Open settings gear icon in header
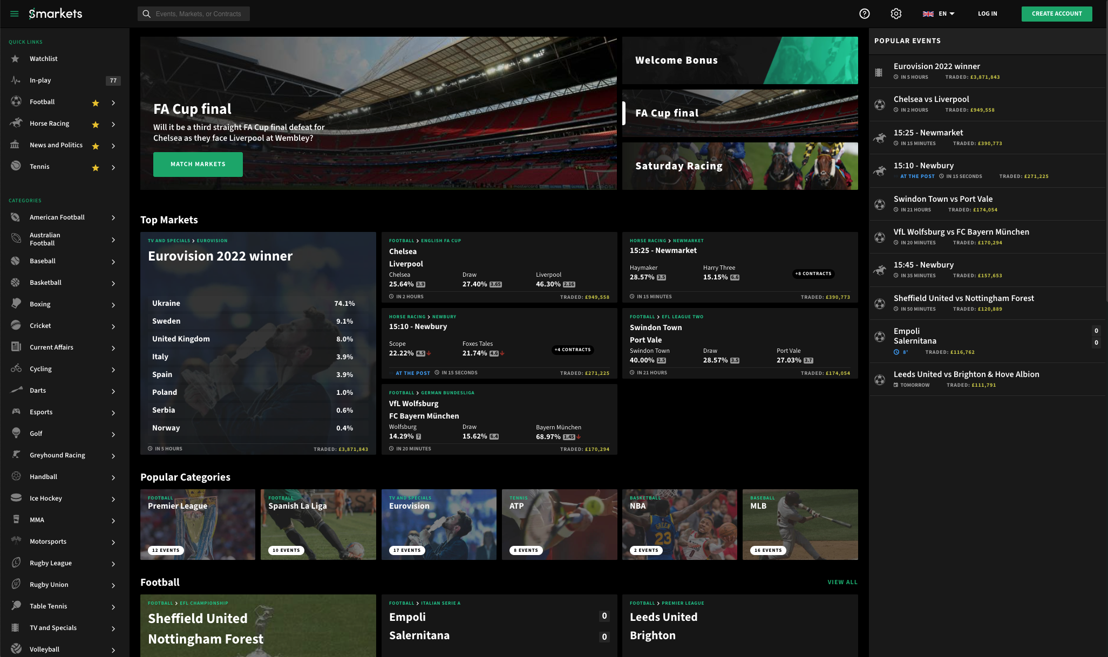This screenshot has width=1108, height=657. click(896, 13)
